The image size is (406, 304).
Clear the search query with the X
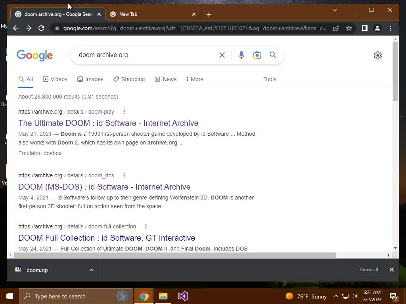pos(222,55)
